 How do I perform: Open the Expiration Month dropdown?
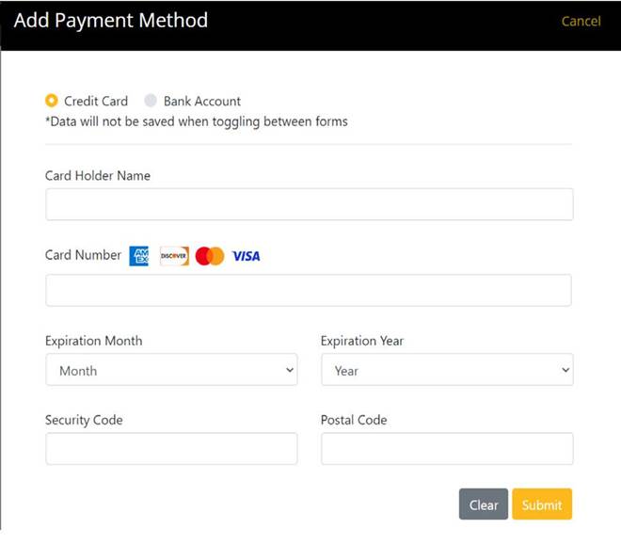pos(171,370)
